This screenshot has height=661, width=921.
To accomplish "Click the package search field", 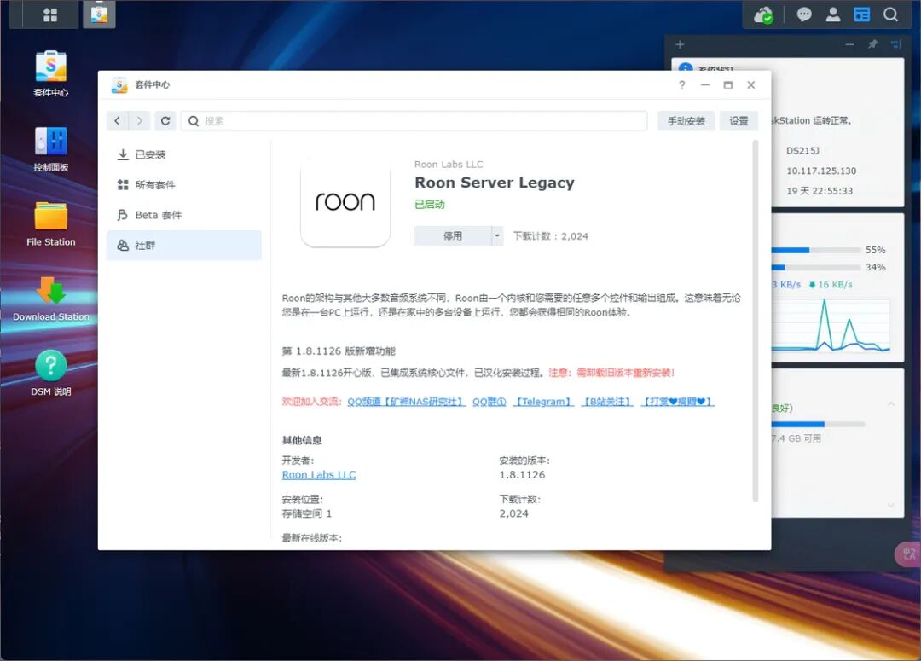I will pyautogui.click(x=414, y=121).
